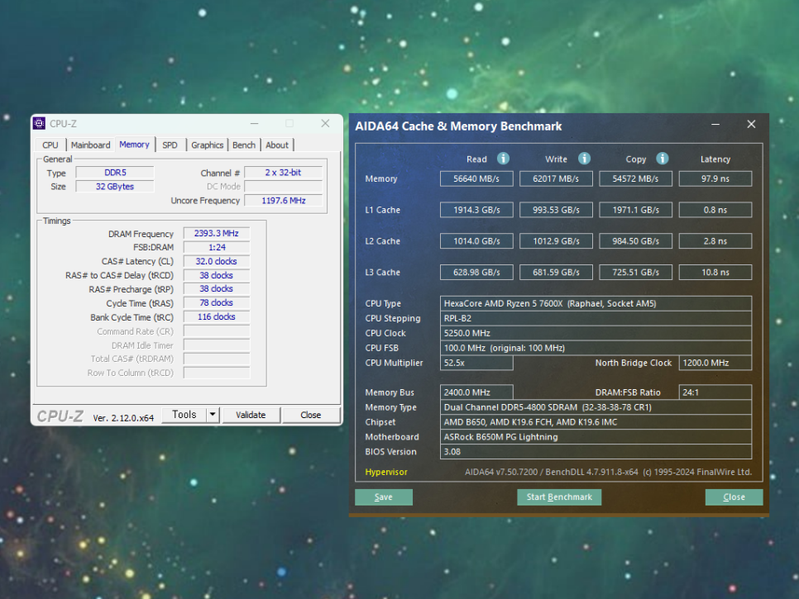Click Memory Type Dual Channel DDR5-4800 field
Screen dimensions: 799x599
(x=596, y=407)
